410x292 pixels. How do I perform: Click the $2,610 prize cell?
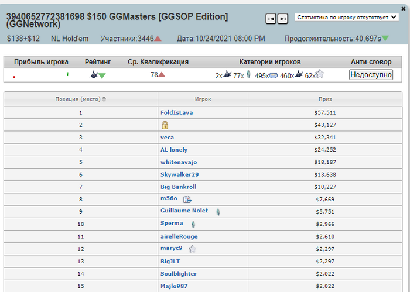[x=325, y=236]
